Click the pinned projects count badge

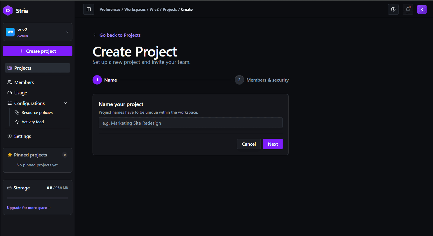[65, 155]
